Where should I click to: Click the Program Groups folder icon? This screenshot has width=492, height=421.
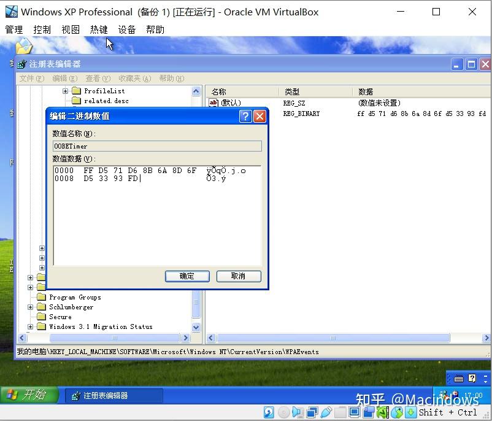click(x=42, y=296)
